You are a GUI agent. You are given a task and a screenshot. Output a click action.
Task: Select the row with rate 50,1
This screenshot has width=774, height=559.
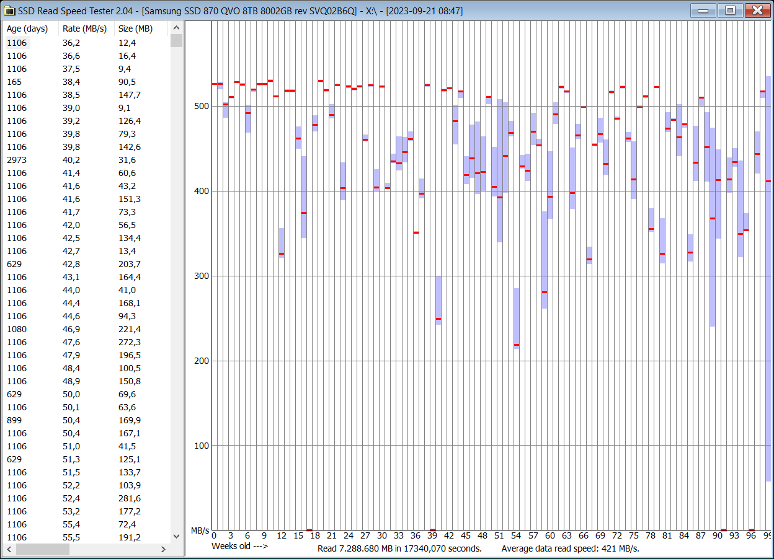87,407
